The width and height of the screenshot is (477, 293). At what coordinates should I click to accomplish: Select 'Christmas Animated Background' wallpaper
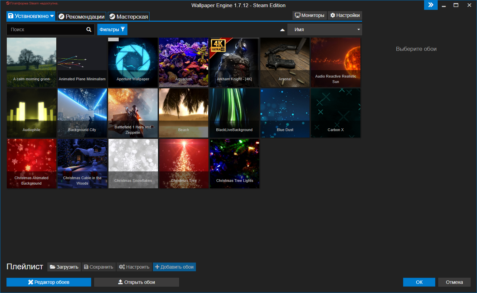[x=32, y=164]
